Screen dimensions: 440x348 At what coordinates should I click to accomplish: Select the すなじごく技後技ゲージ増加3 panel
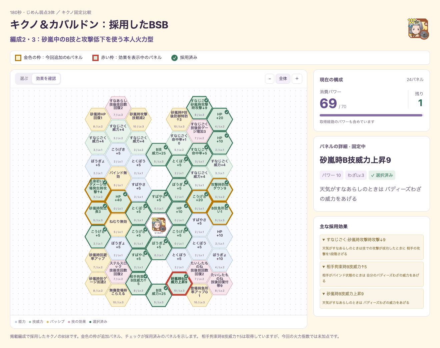199,131
